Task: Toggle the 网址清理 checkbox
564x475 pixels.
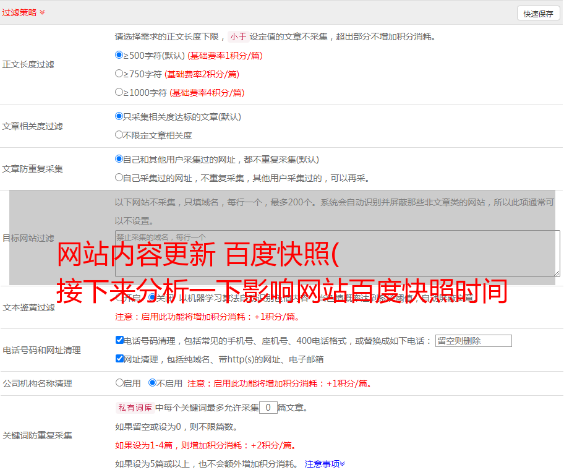Action: (x=119, y=359)
